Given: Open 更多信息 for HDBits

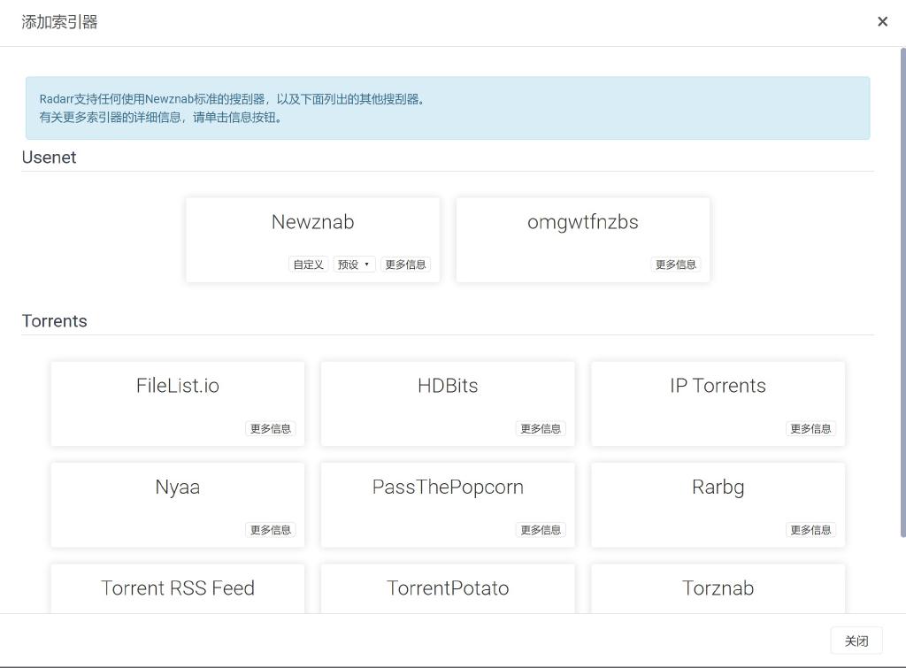Looking at the screenshot, I should [541, 428].
